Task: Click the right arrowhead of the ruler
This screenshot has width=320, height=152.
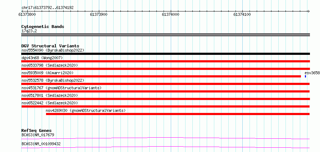Action: click(308, 11)
